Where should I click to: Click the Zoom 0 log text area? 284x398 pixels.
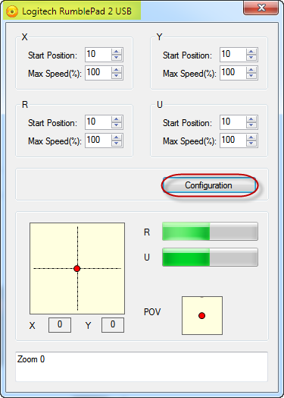(x=142, y=367)
